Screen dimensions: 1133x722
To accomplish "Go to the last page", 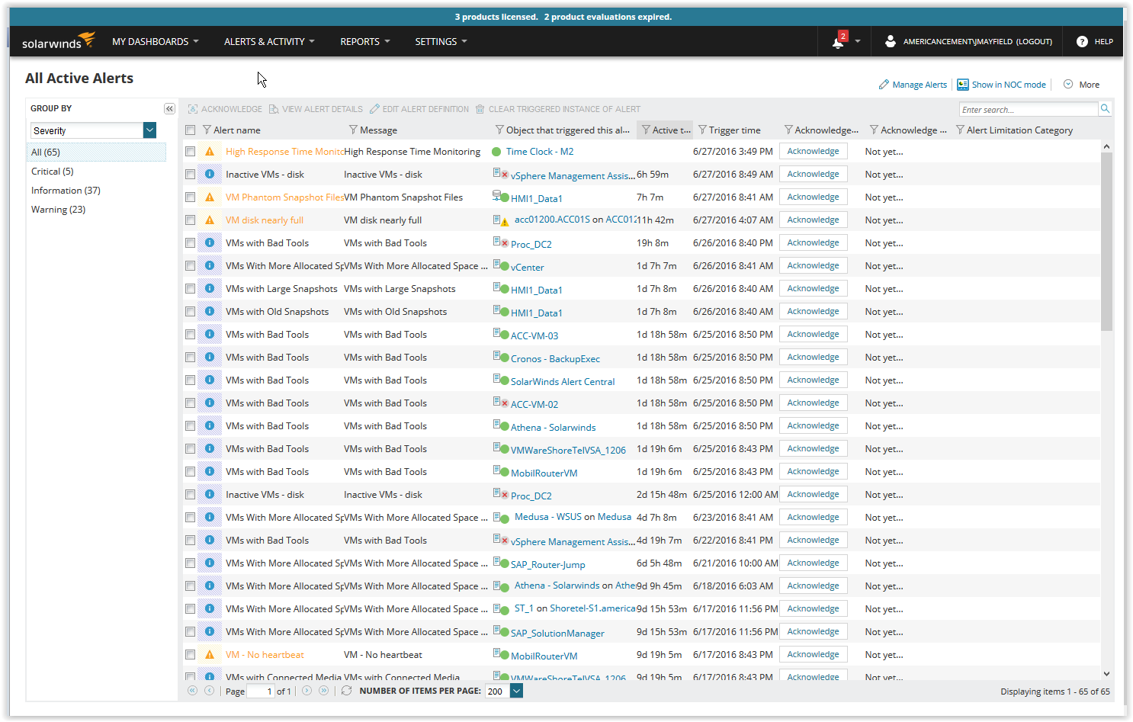I will click(323, 691).
